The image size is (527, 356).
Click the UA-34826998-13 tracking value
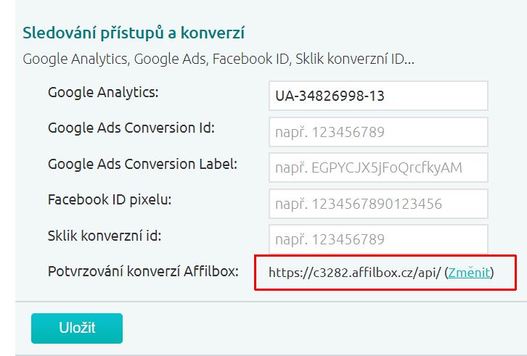[x=330, y=96]
